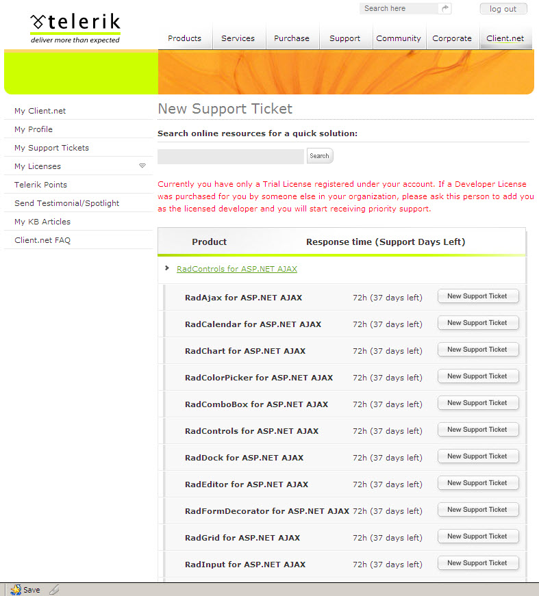Screen dimensions: 539x596
Task: Collapse the RadControls for ASP.NET AJAX group arrow
Action: point(166,268)
